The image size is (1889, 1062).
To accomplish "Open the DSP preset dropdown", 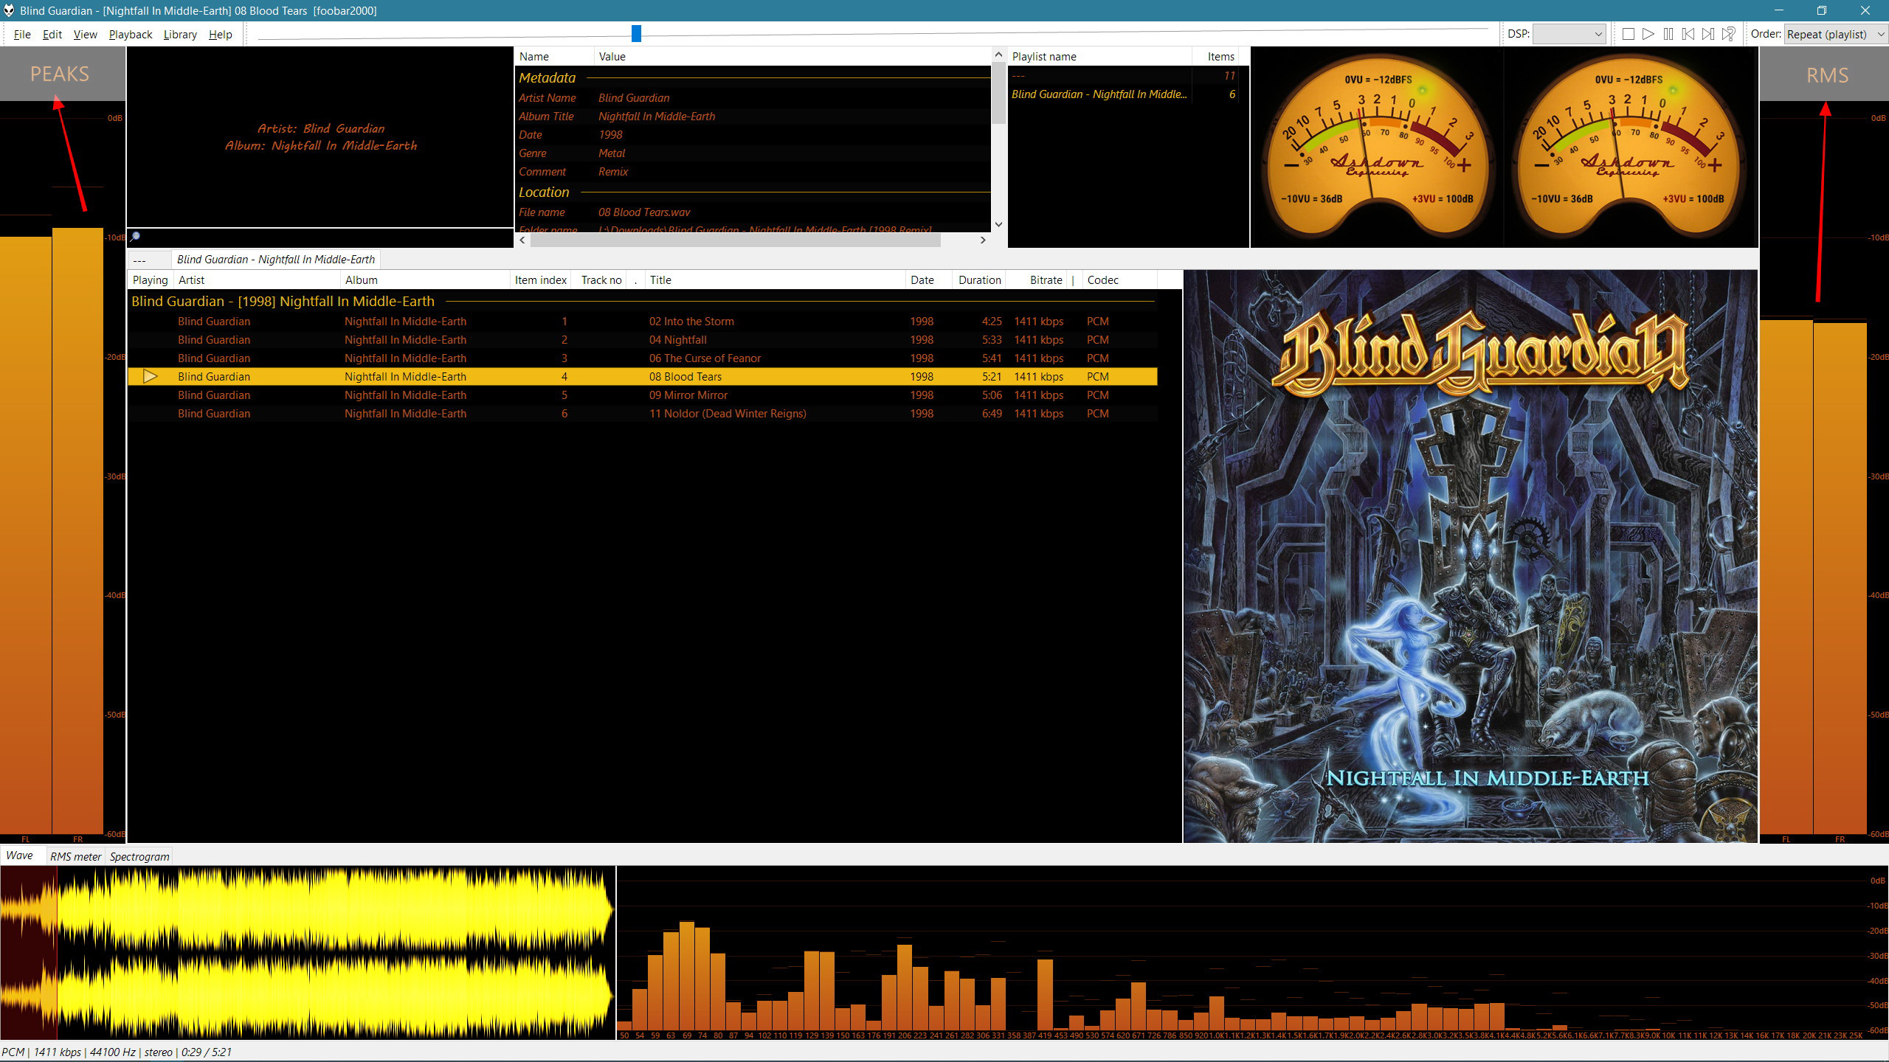I will click(1569, 34).
